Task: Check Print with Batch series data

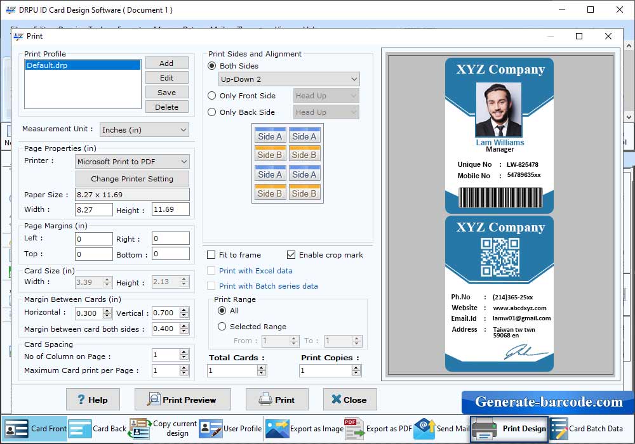Action: tap(211, 286)
